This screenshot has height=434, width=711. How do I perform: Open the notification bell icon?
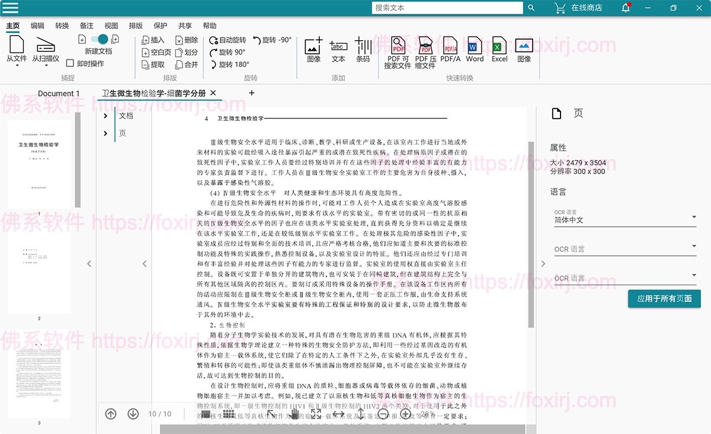click(626, 8)
